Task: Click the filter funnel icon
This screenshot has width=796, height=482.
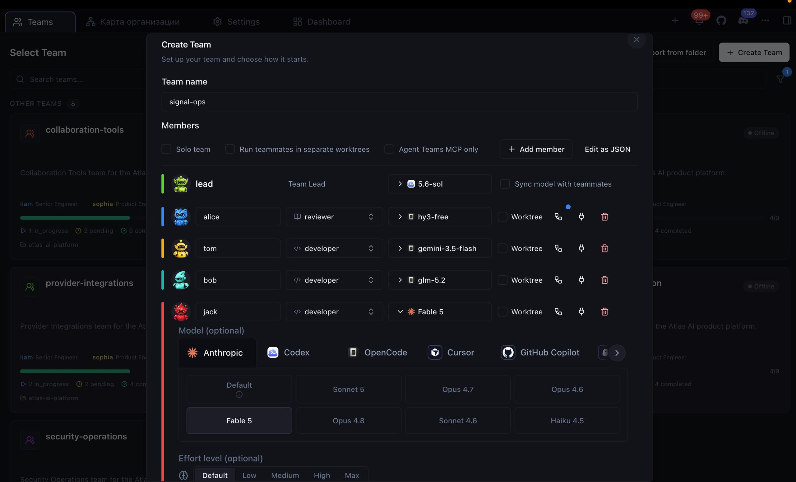Action: [780, 79]
